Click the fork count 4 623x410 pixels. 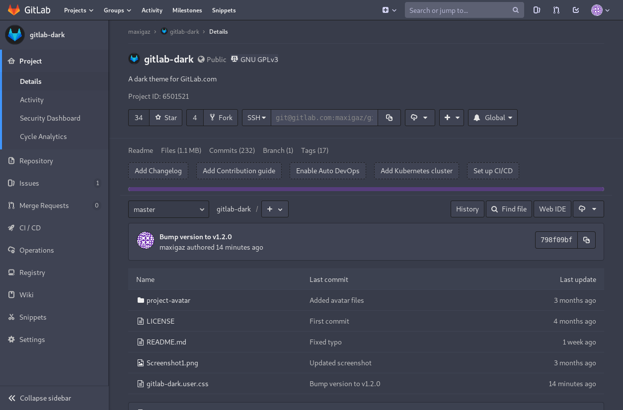[195, 118]
